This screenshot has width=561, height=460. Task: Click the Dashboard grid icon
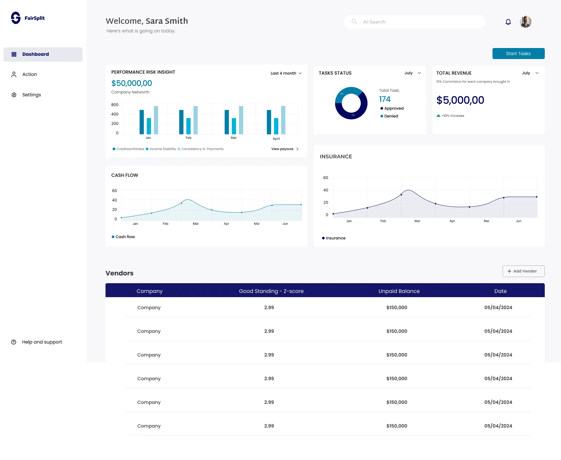(14, 54)
